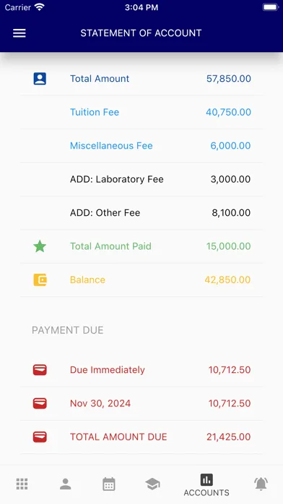283x504 pixels.
Task: Tap the red card icon beside Nov 30, 2024
Action: [x=40, y=403]
